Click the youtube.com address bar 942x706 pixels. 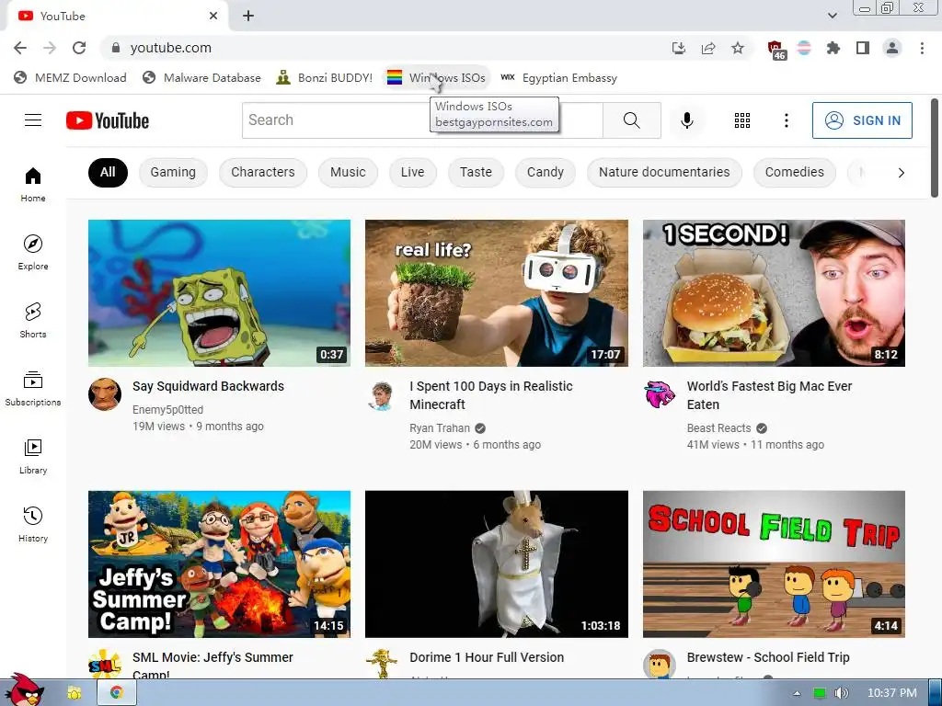385,48
